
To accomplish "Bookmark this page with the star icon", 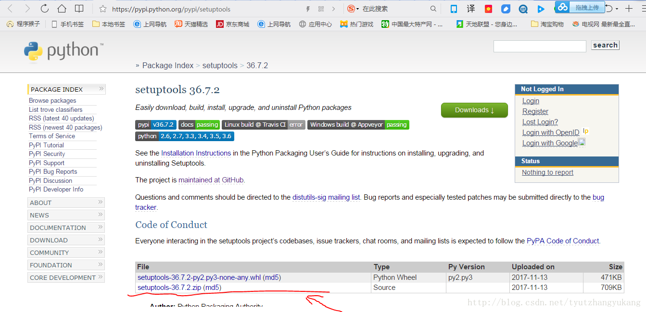I will [x=102, y=9].
